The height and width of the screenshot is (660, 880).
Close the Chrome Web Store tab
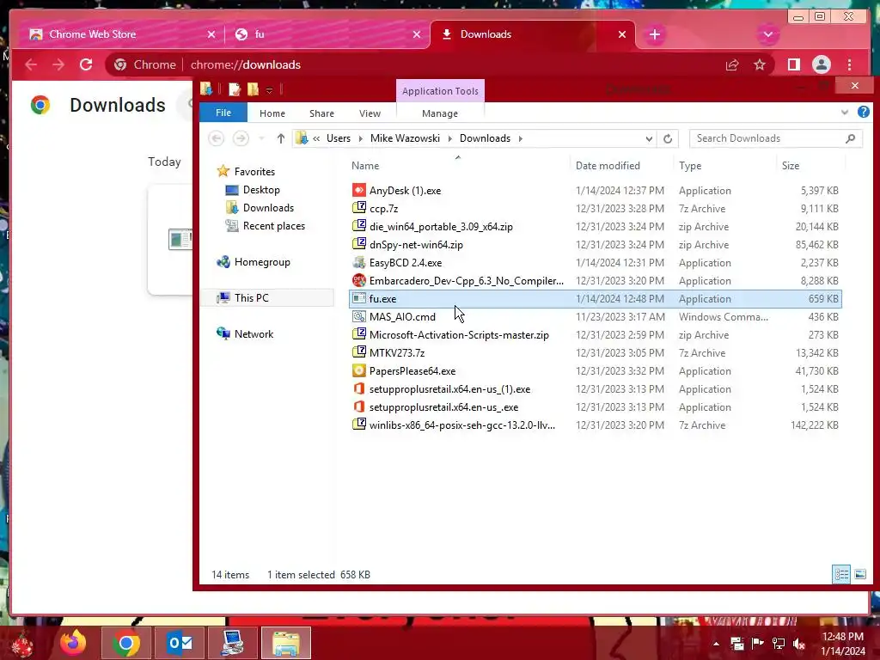pos(211,34)
